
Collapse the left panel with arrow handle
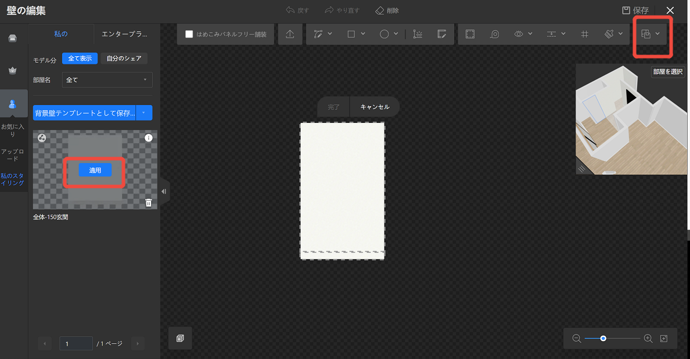tap(164, 191)
